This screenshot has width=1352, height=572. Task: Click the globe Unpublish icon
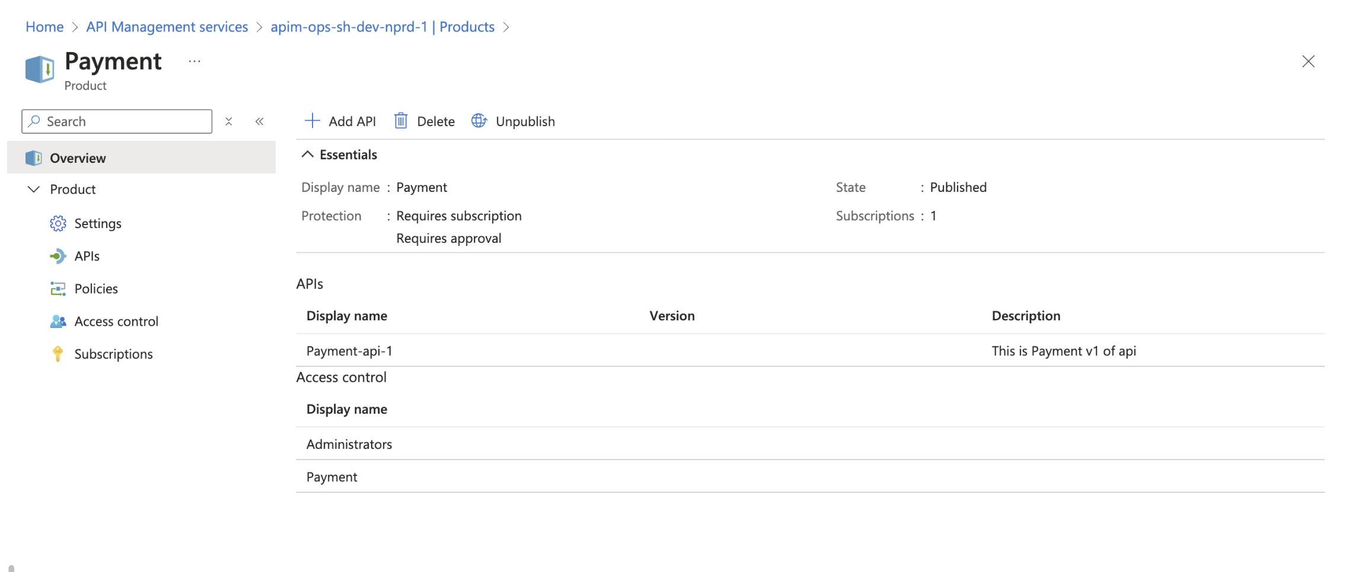pyautogui.click(x=479, y=121)
